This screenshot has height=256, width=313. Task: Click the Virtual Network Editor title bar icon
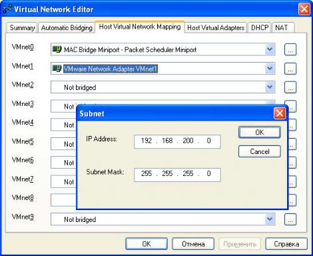(x=7, y=9)
